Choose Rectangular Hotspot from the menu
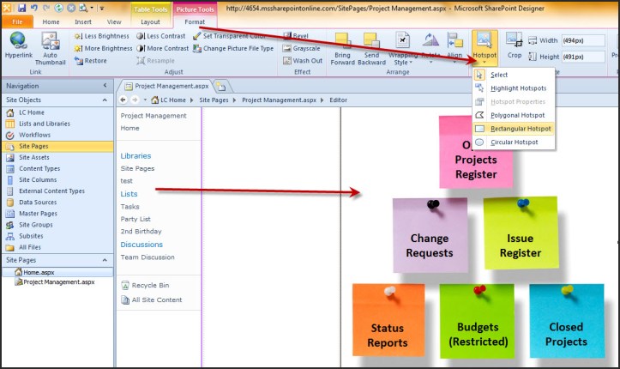Viewport: 620px width, 369px height. 521,128
